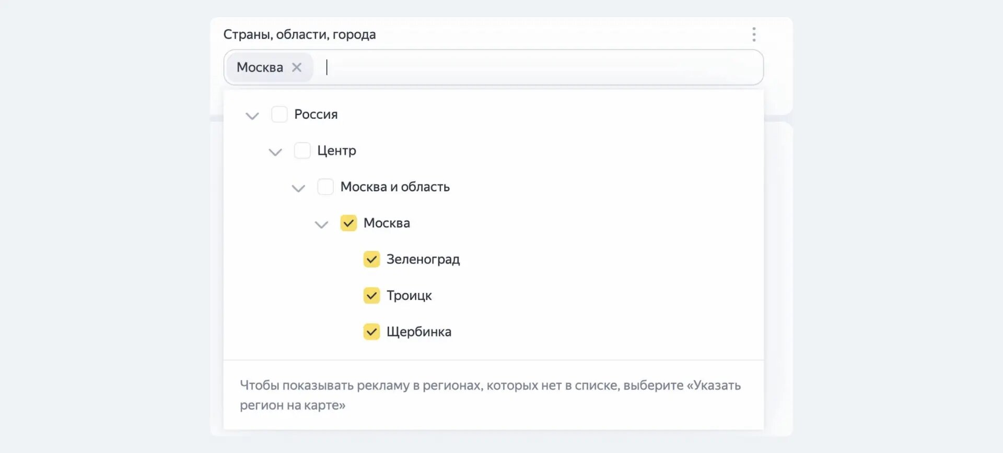Uncheck the Щербинка checkbox
Viewport: 1003px width, 453px height.
coord(371,332)
